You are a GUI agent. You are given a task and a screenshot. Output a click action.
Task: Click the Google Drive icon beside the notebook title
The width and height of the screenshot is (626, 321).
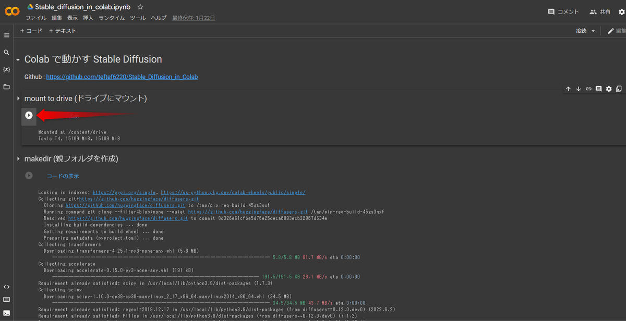(x=30, y=7)
